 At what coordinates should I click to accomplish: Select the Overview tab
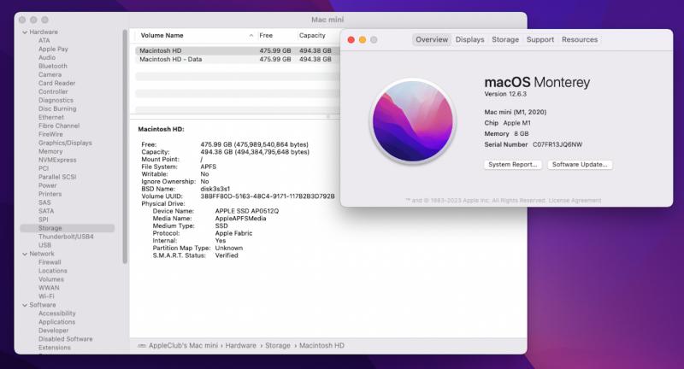pyautogui.click(x=432, y=39)
